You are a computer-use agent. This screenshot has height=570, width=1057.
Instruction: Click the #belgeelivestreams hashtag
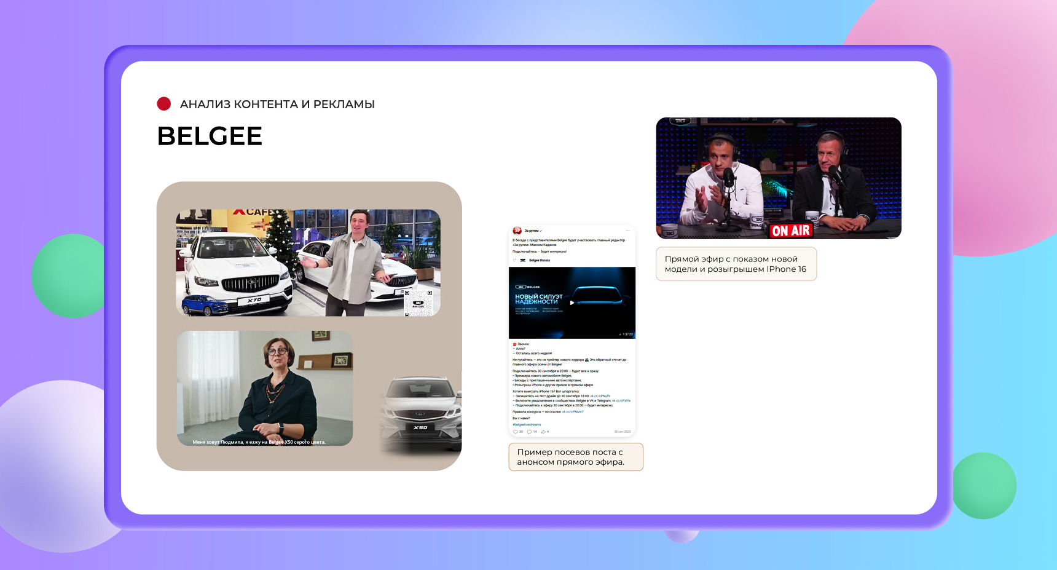point(527,424)
